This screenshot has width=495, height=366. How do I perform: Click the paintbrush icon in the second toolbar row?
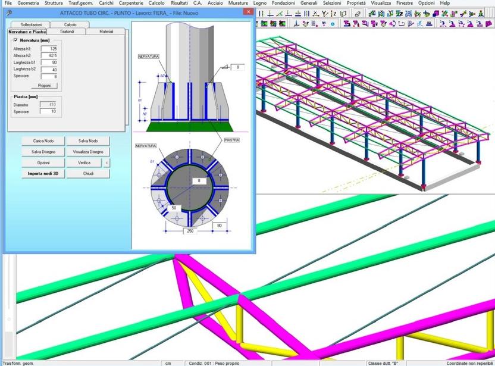305,24
